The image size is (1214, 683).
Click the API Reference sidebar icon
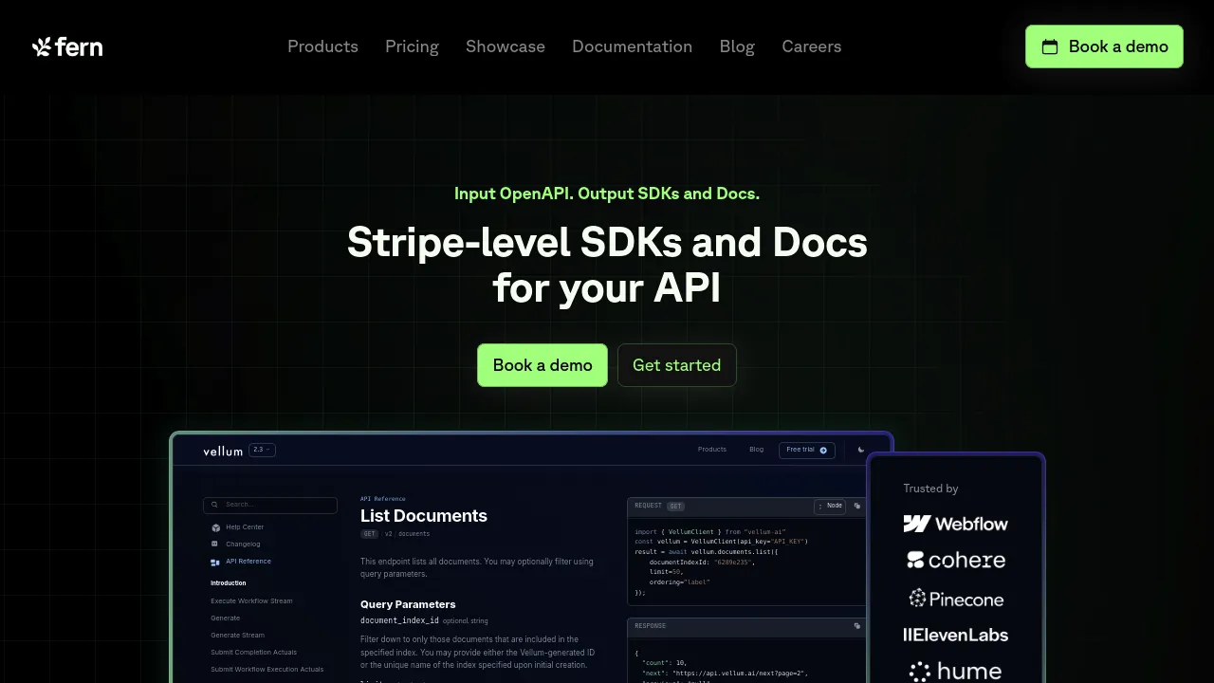[x=215, y=562]
